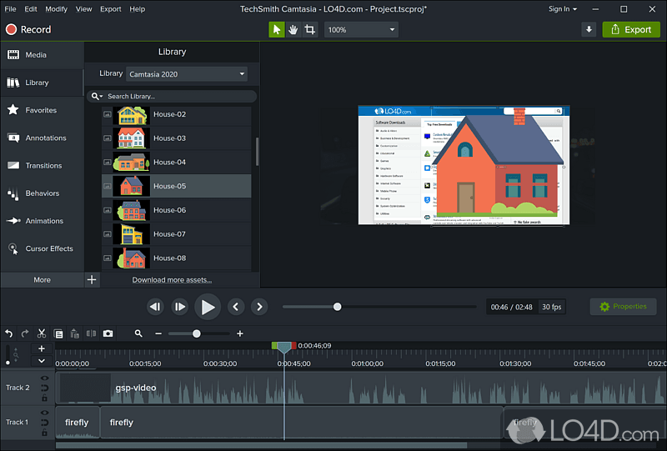
Task: Capture snapshot with the camera icon
Action: point(108,333)
